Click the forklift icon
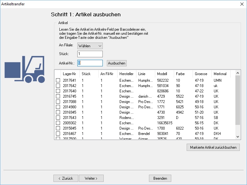247x185 pixels. [25, 69]
